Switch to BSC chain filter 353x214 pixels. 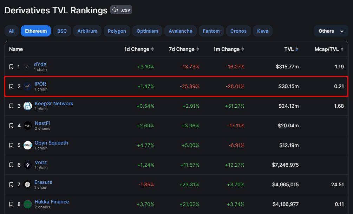62,31
